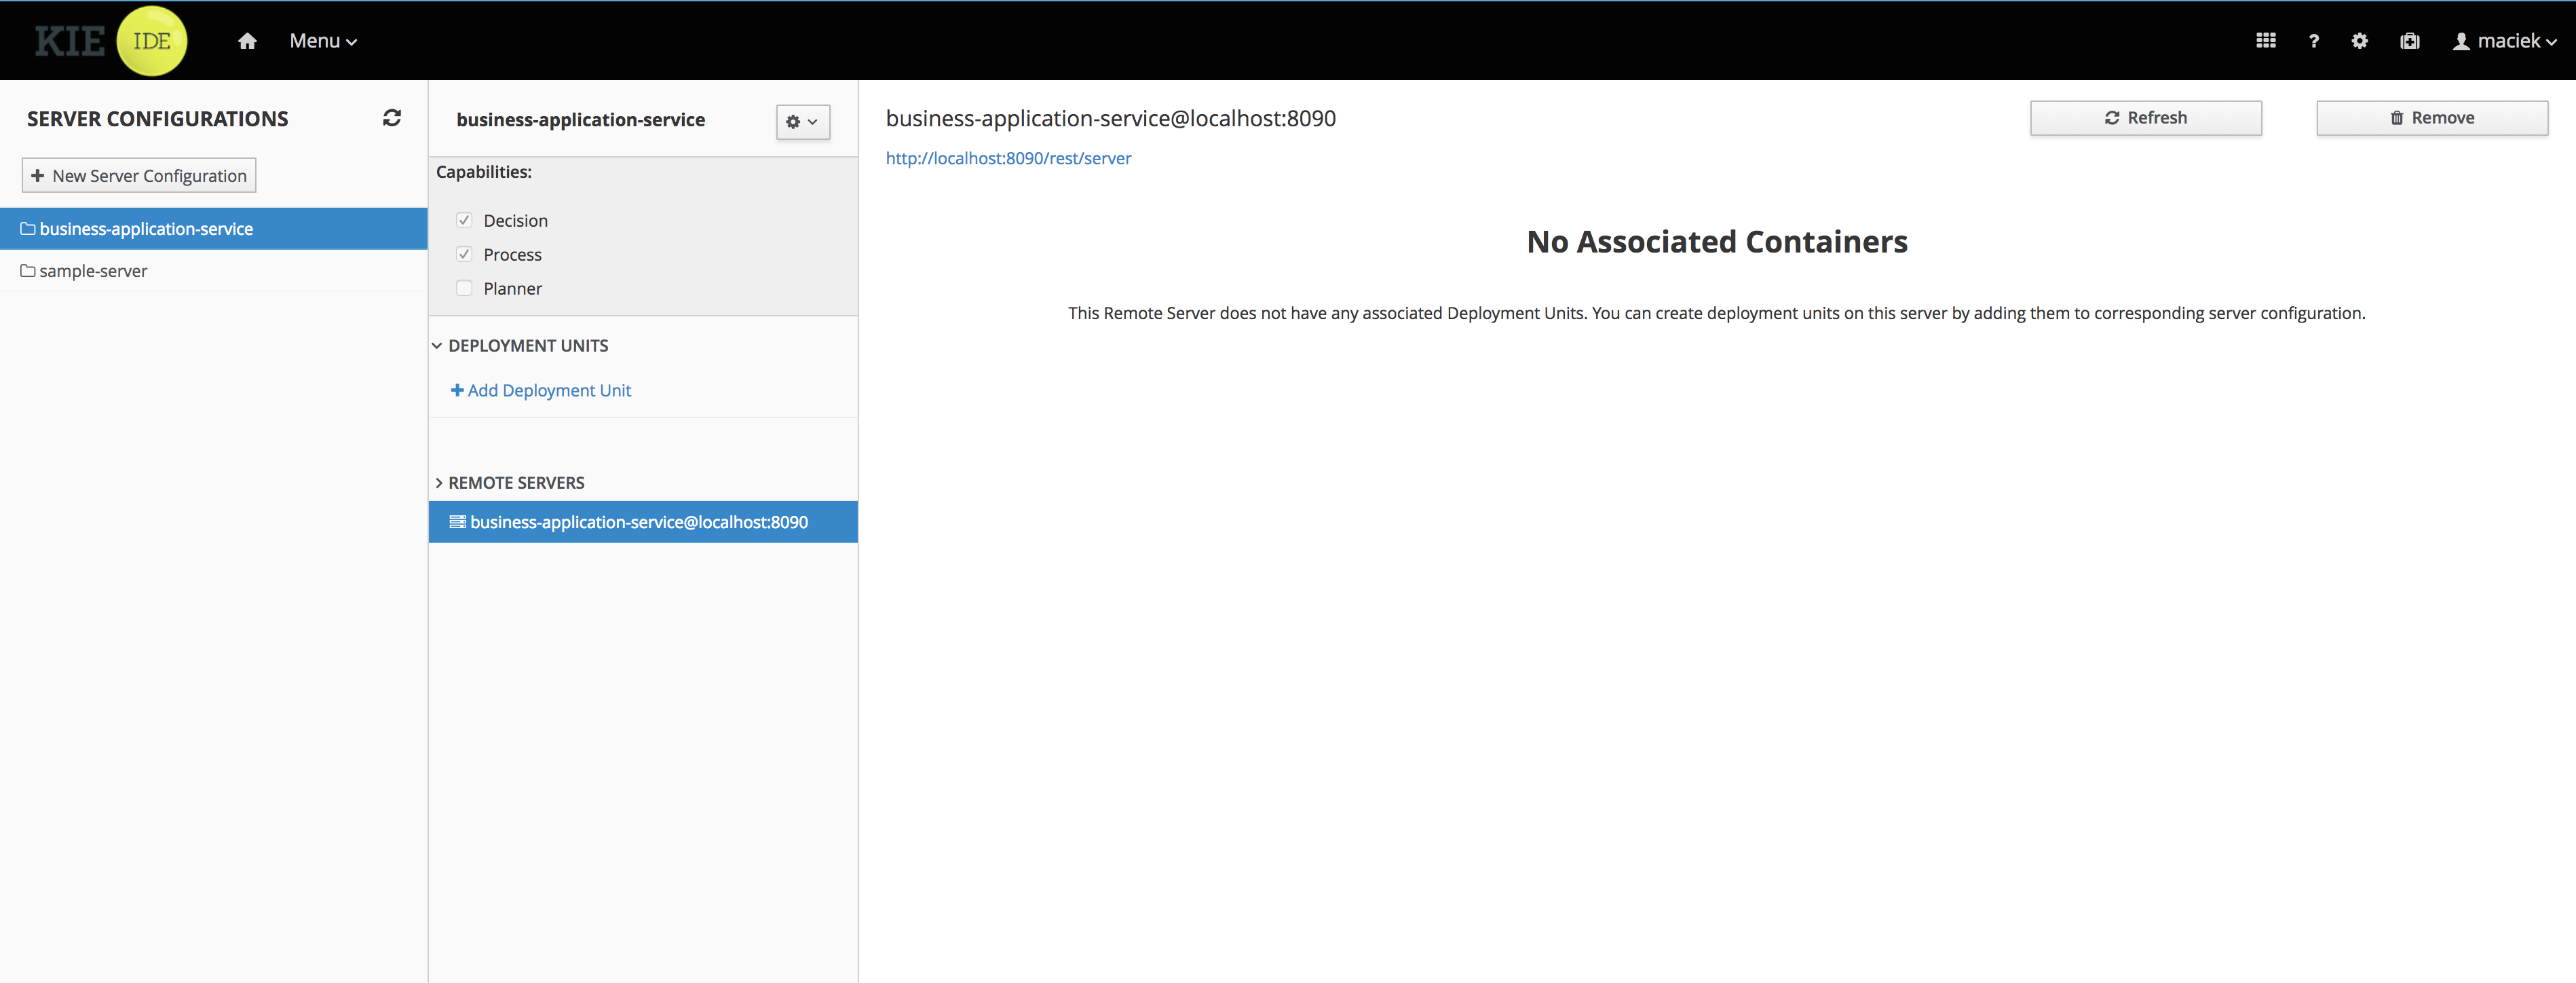Click the Remove button

point(2431,118)
